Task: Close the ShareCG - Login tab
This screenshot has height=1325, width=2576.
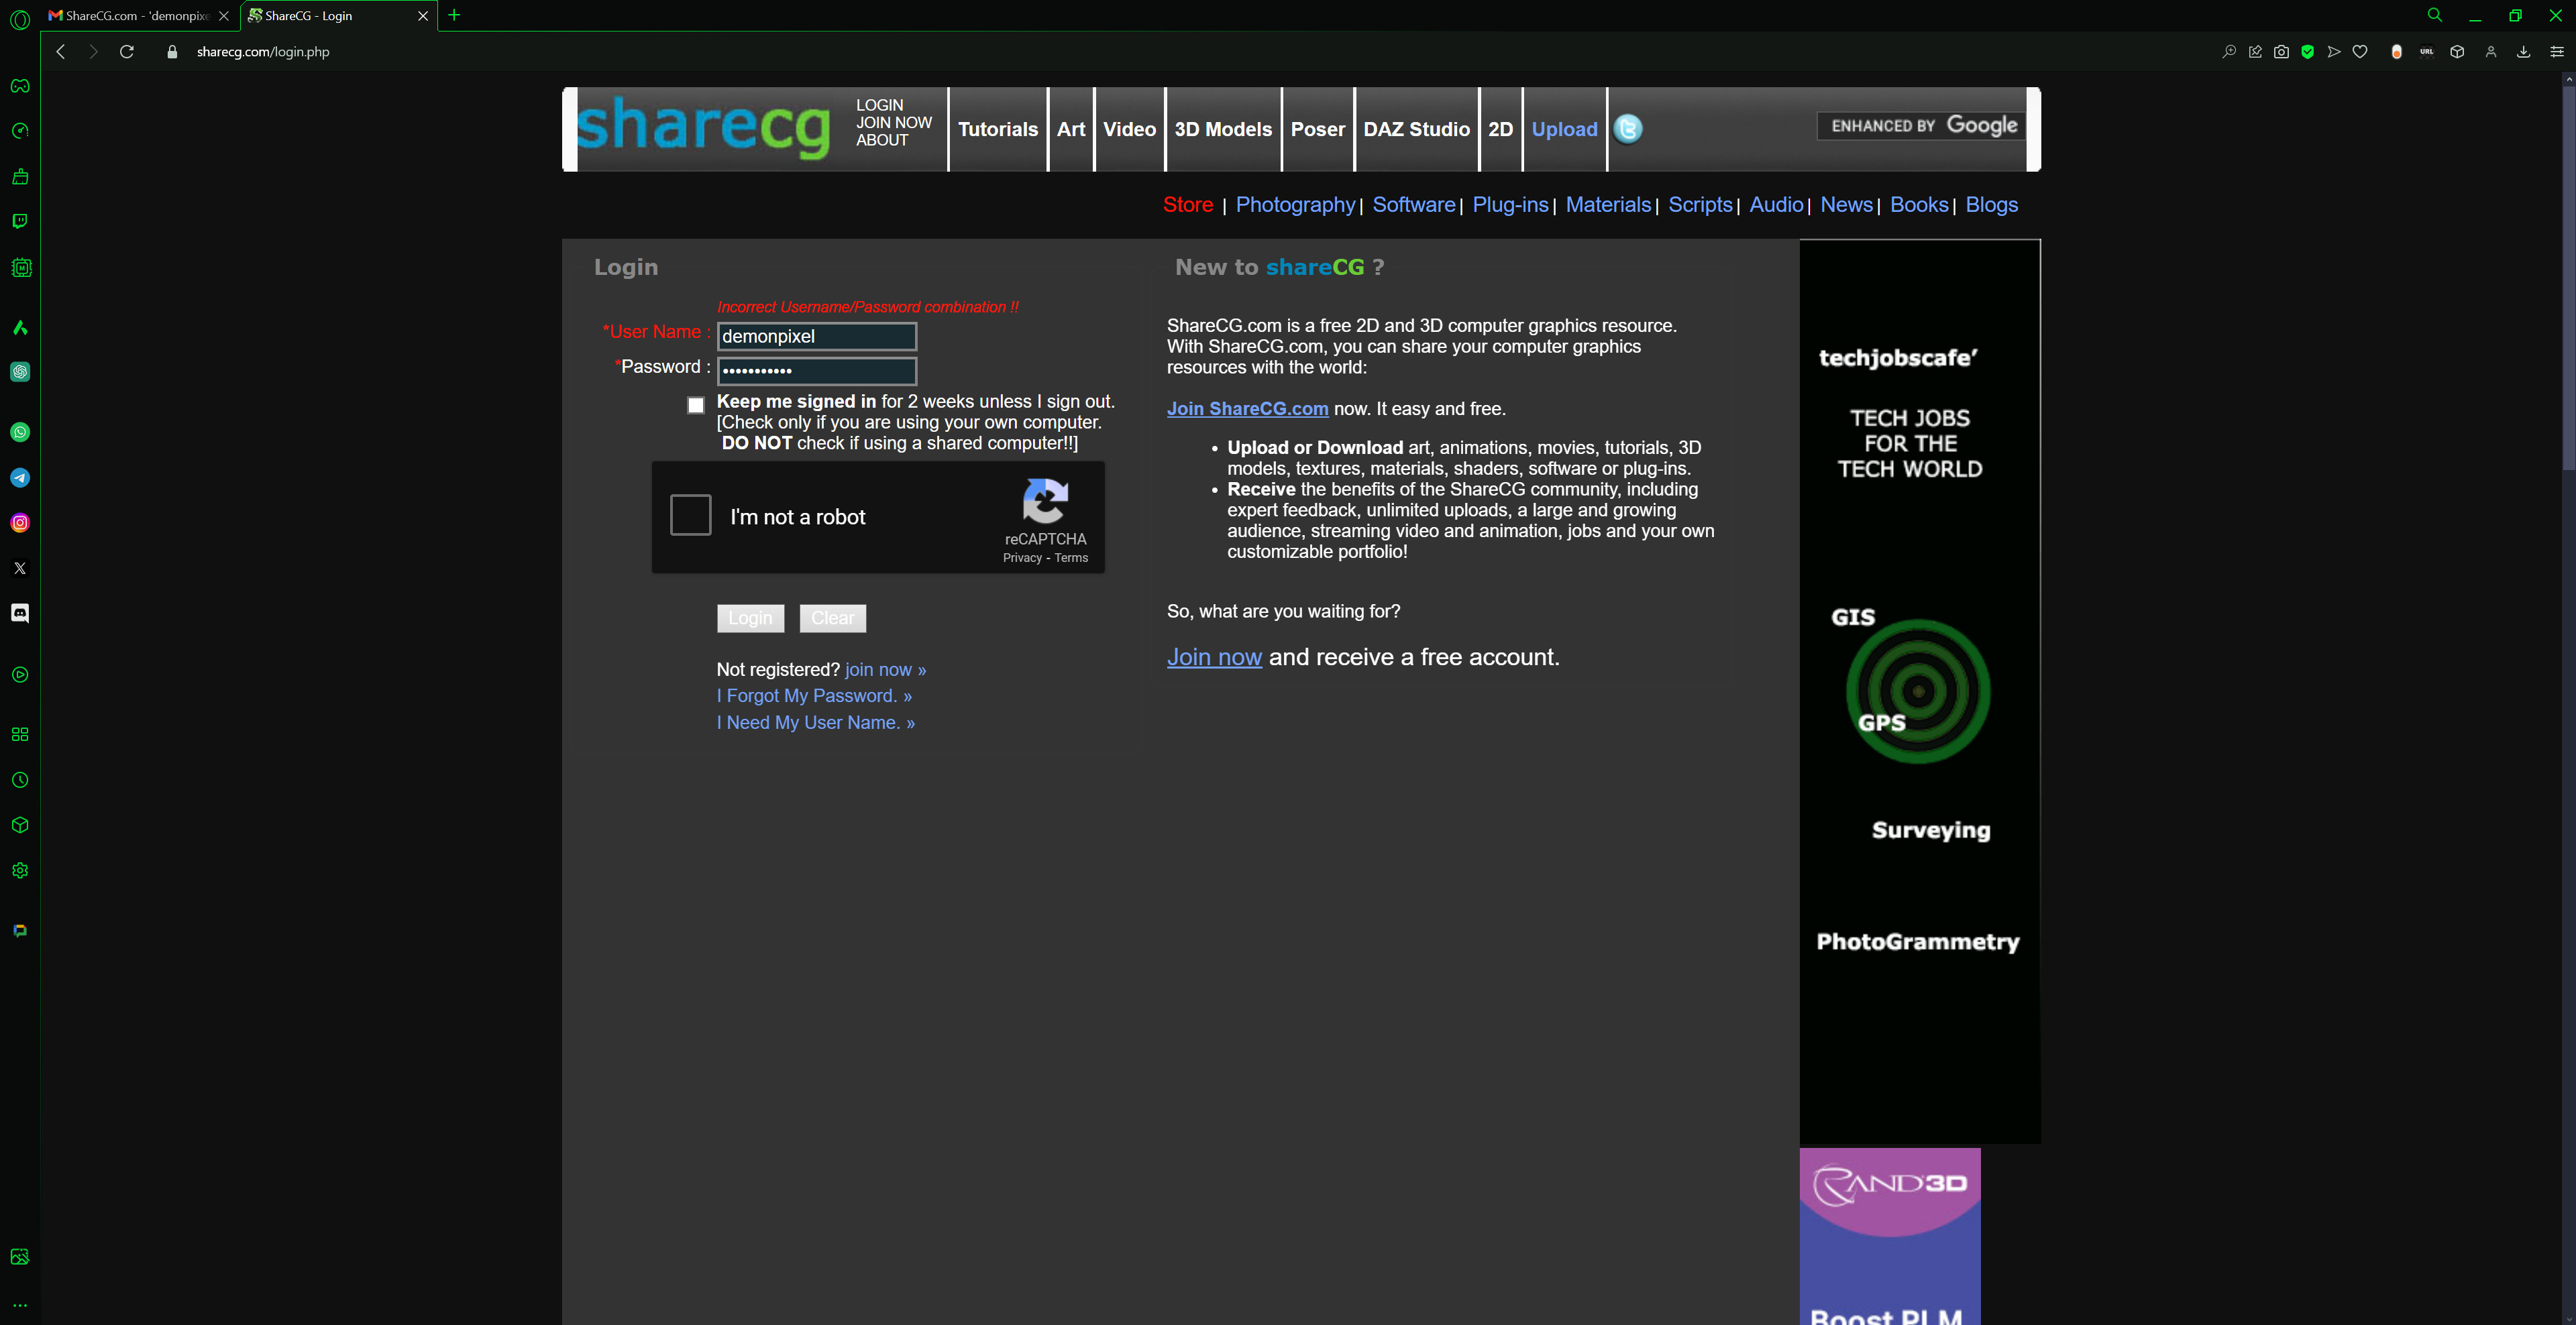Action: pyautogui.click(x=422, y=16)
